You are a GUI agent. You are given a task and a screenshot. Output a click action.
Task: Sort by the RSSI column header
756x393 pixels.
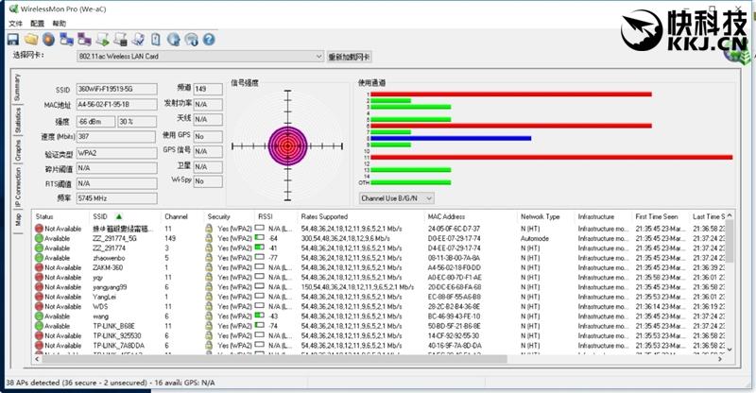(266, 216)
